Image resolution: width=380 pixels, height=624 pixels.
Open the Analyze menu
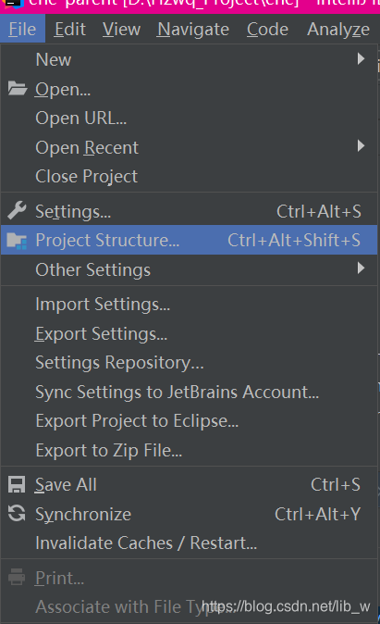pyautogui.click(x=338, y=30)
